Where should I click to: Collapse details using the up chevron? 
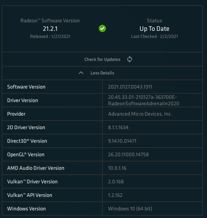click(81, 73)
